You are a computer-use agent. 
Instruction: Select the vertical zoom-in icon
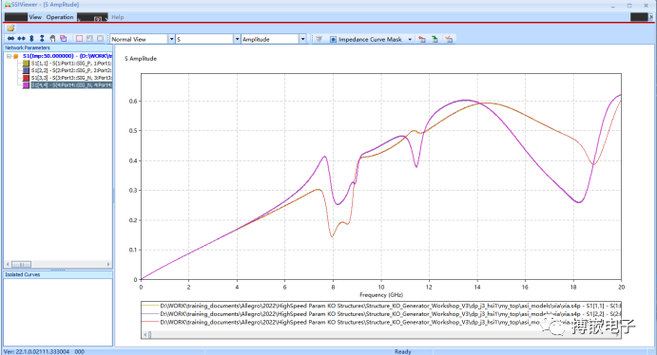click(31, 39)
